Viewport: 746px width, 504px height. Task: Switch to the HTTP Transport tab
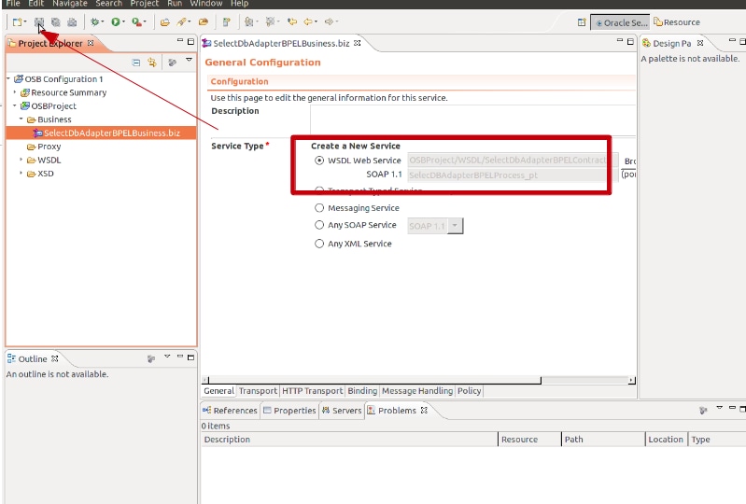(313, 391)
